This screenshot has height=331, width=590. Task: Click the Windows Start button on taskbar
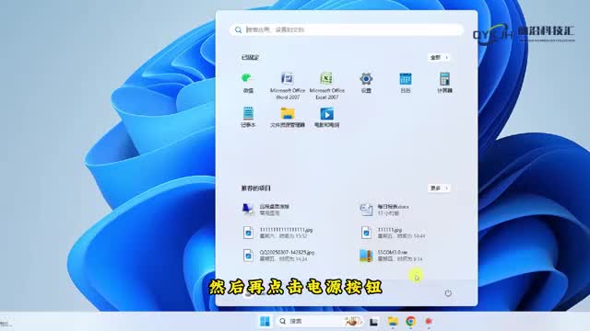(x=265, y=321)
